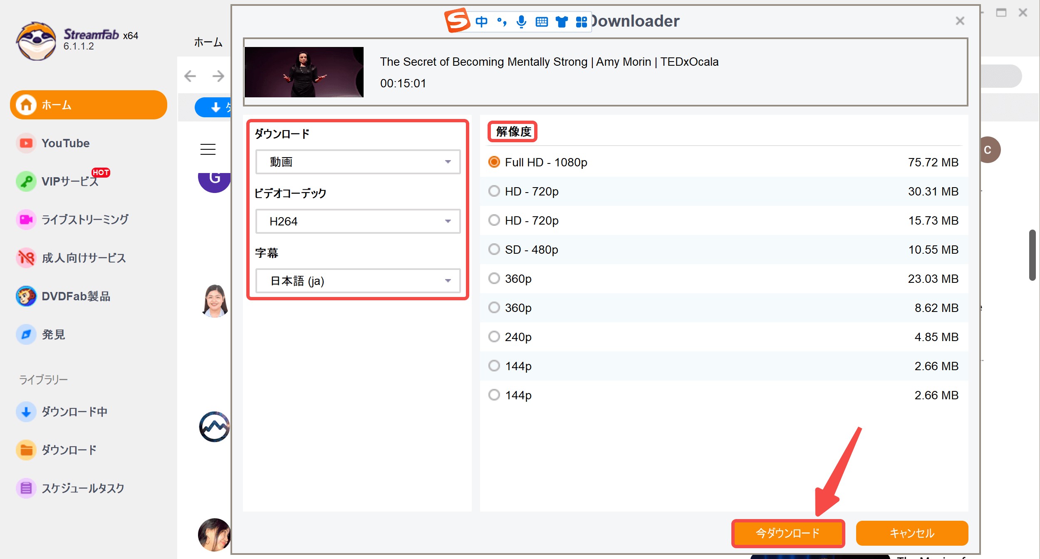
Task: Open VIPサービス in the sidebar
Action: click(62, 181)
